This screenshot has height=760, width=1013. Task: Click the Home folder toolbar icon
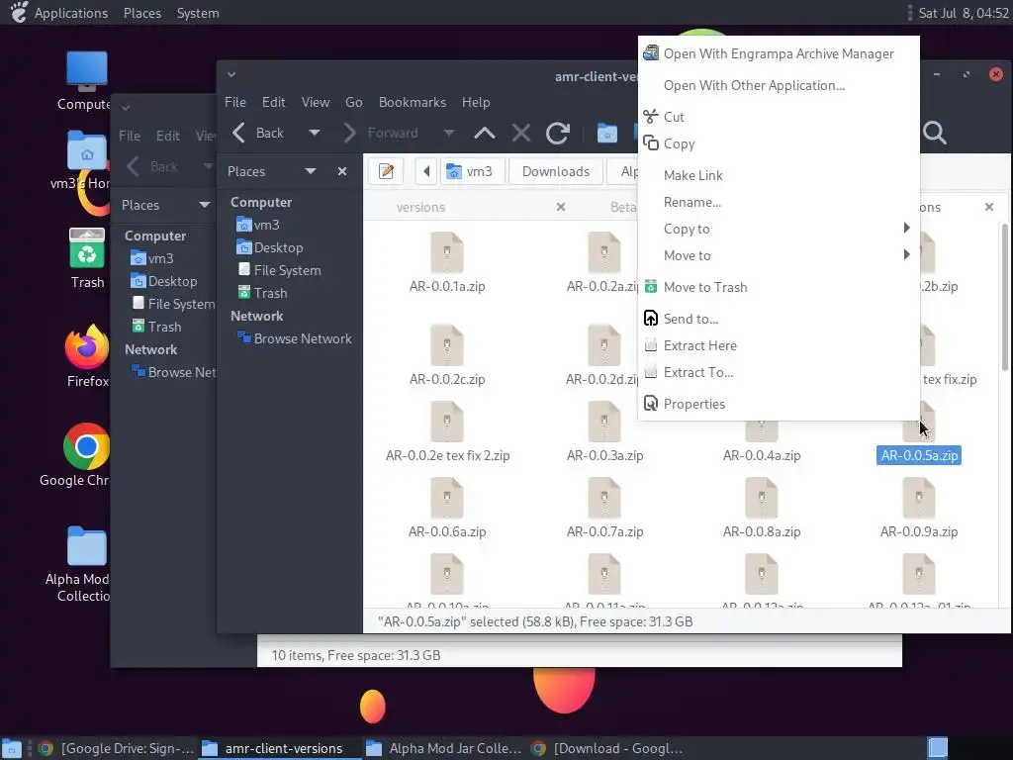pos(606,134)
